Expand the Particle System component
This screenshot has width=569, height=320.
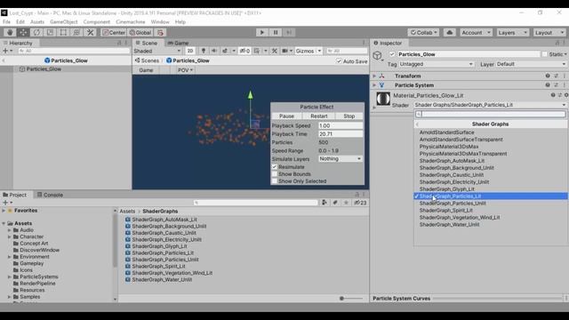click(374, 85)
